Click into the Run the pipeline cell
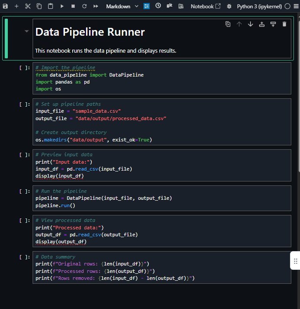This screenshot has width=300, height=309. pyautogui.click(x=162, y=198)
